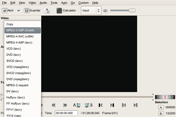Mute audio with the speaker icon
Screen dimensions: 176x117
[105, 11]
